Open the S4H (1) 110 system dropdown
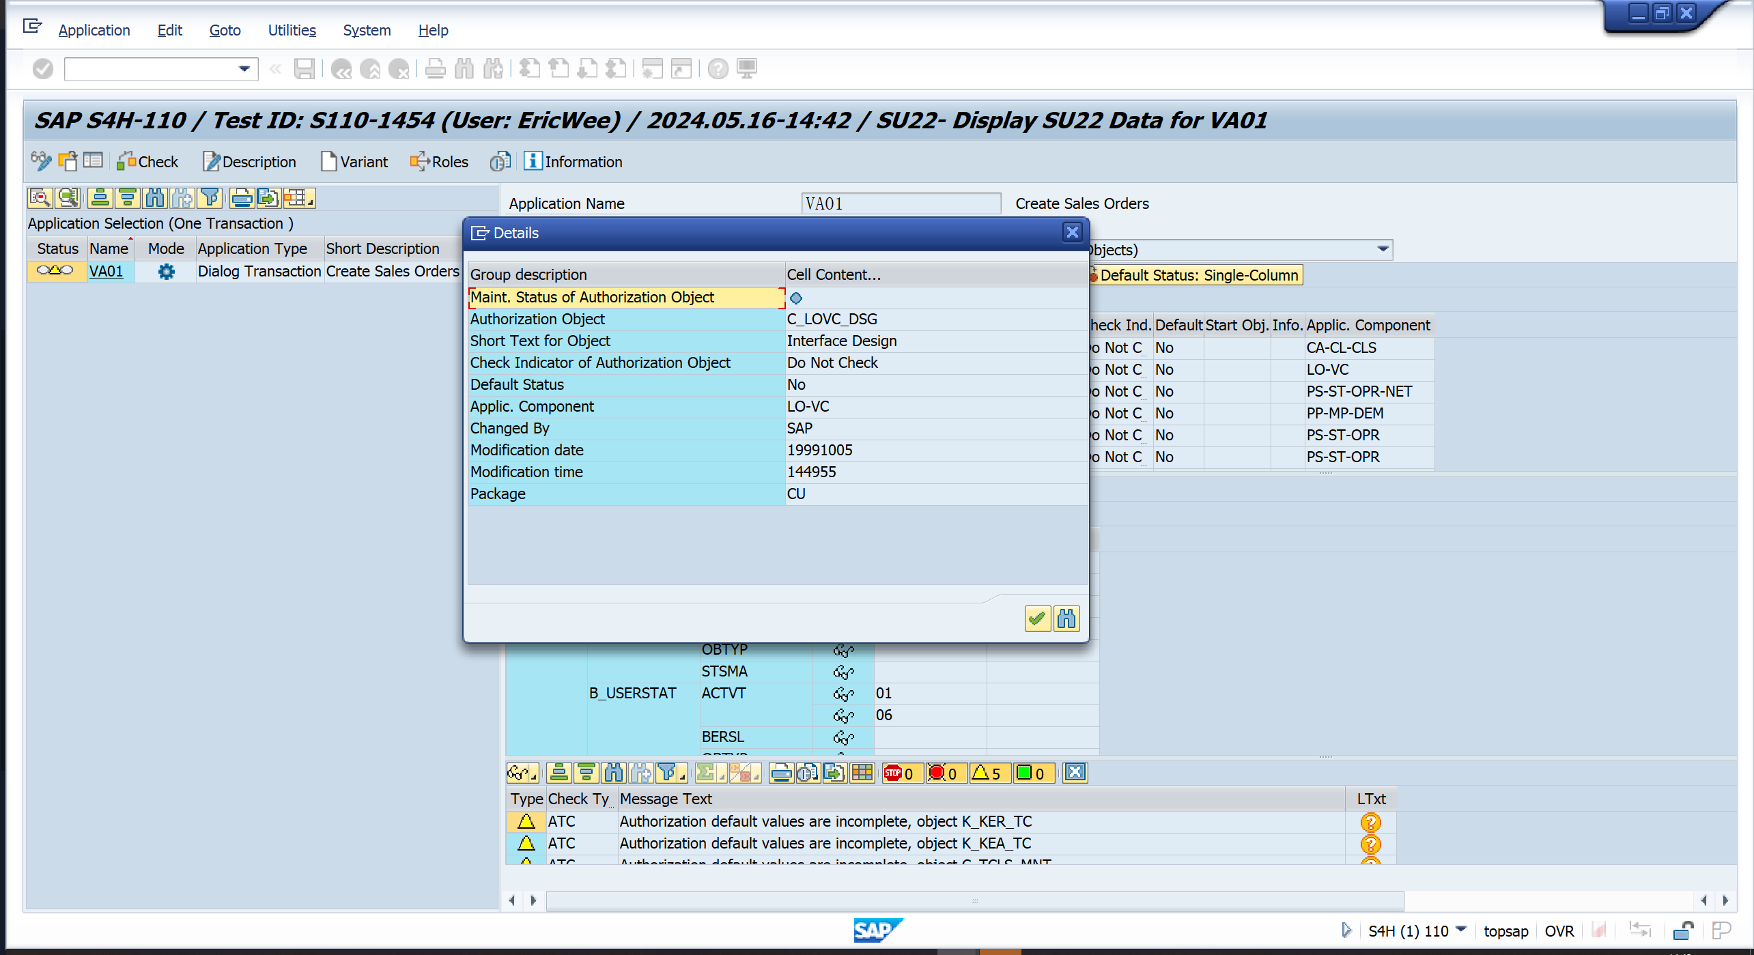Viewport: 1754px width, 955px height. (x=1460, y=930)
